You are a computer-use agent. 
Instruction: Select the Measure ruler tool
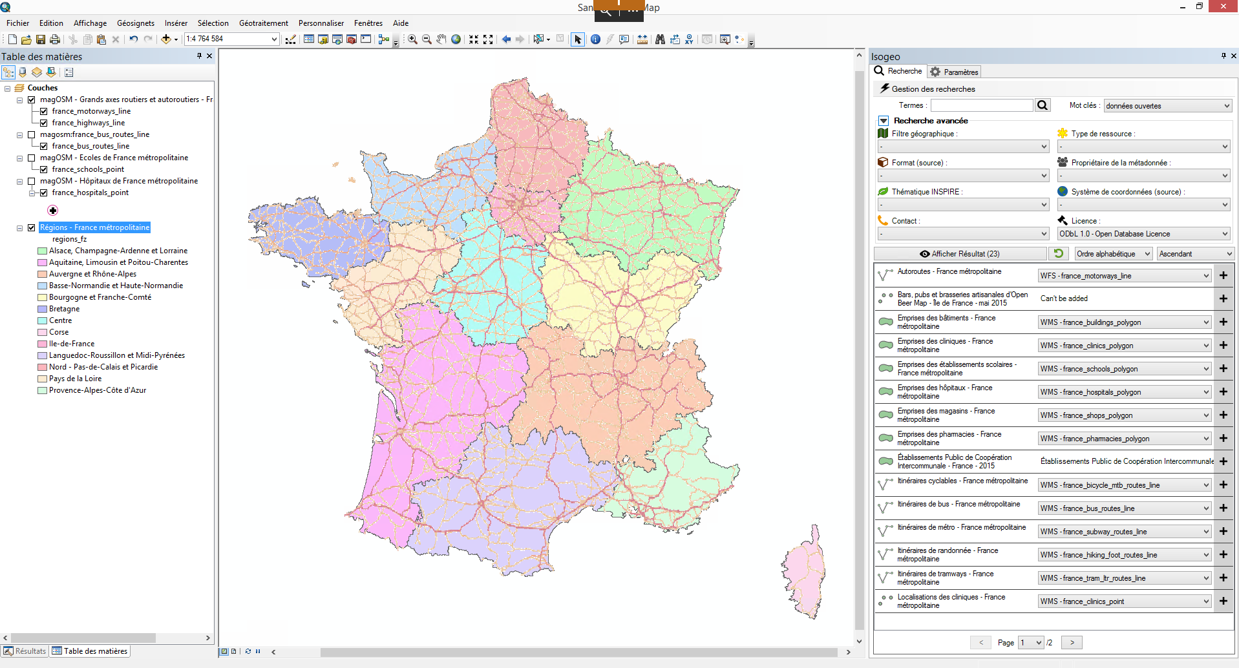pyautogui.click(x=642, y=39)
